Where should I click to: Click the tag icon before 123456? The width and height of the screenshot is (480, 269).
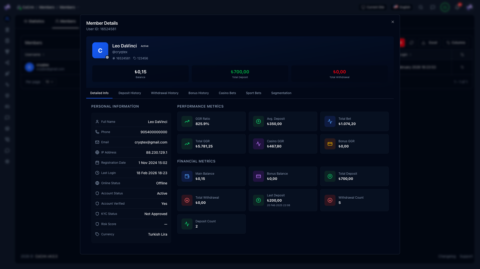click(x=135, y=58)
